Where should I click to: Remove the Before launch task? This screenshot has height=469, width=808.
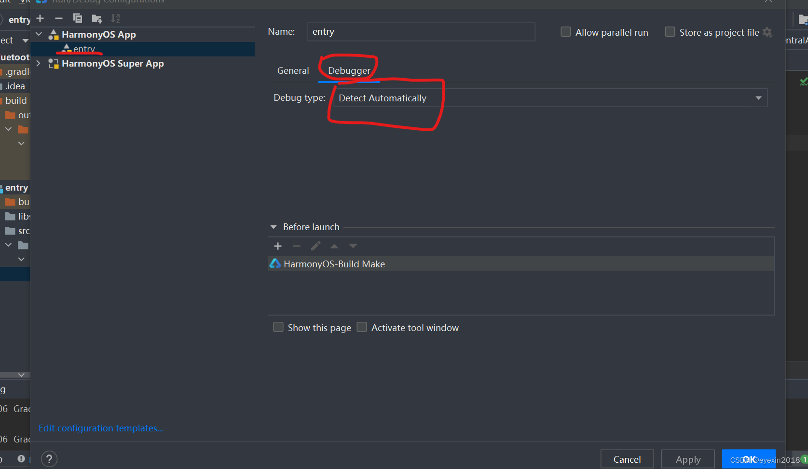tap(297, 246)
